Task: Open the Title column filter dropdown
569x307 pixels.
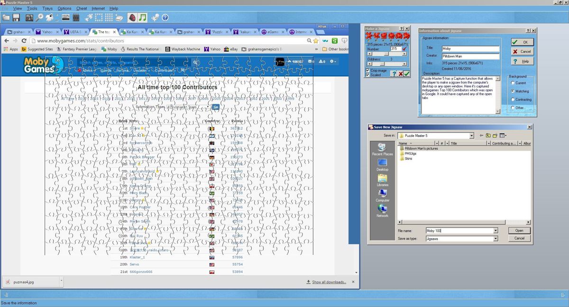Action: (x=489, y=143)
